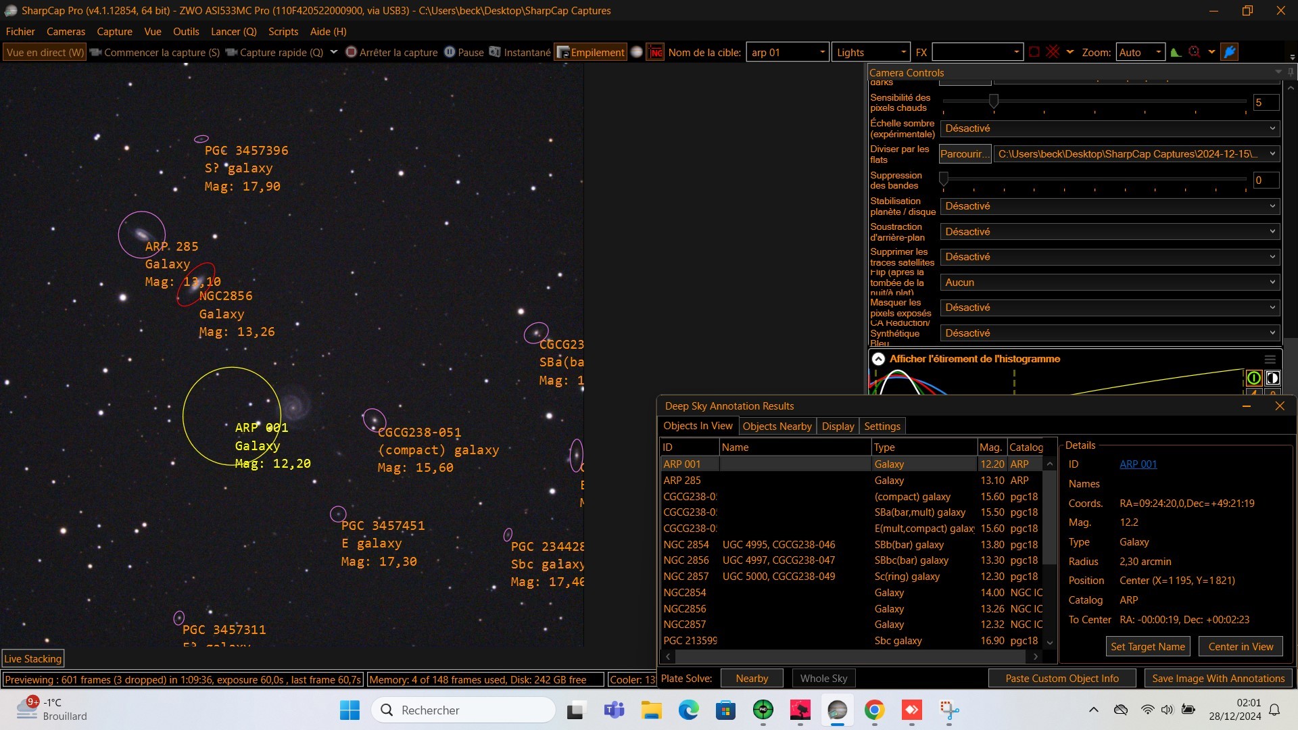Switch to annotation Settings tab
Screen dimensions: 1298x730
[882, 426]
